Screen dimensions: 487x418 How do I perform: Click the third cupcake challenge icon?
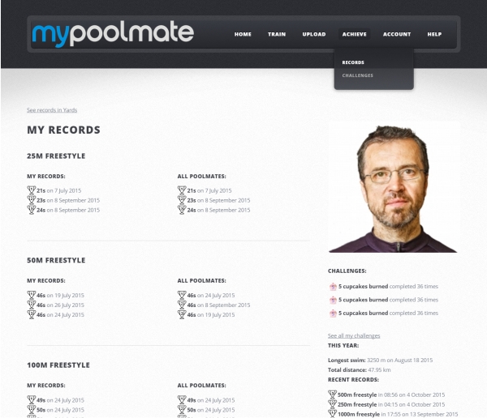coord(333,313)
